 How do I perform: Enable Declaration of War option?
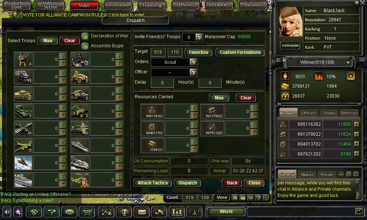(85, 36)
